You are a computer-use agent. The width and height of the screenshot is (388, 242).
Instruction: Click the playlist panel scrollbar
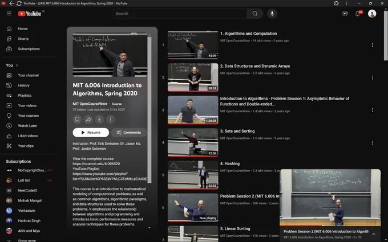(149, 110)
